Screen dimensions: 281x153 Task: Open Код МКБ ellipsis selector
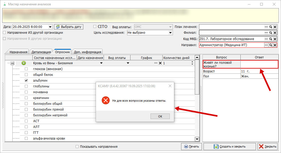[266, 39]
